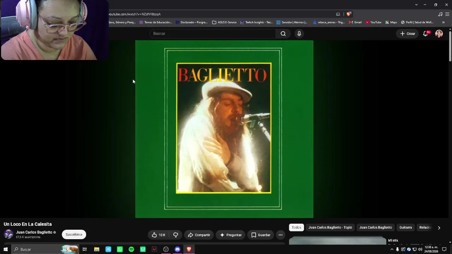Open the dark red-chevron app on taskbar
452x254 pixels.
[154, 249]
